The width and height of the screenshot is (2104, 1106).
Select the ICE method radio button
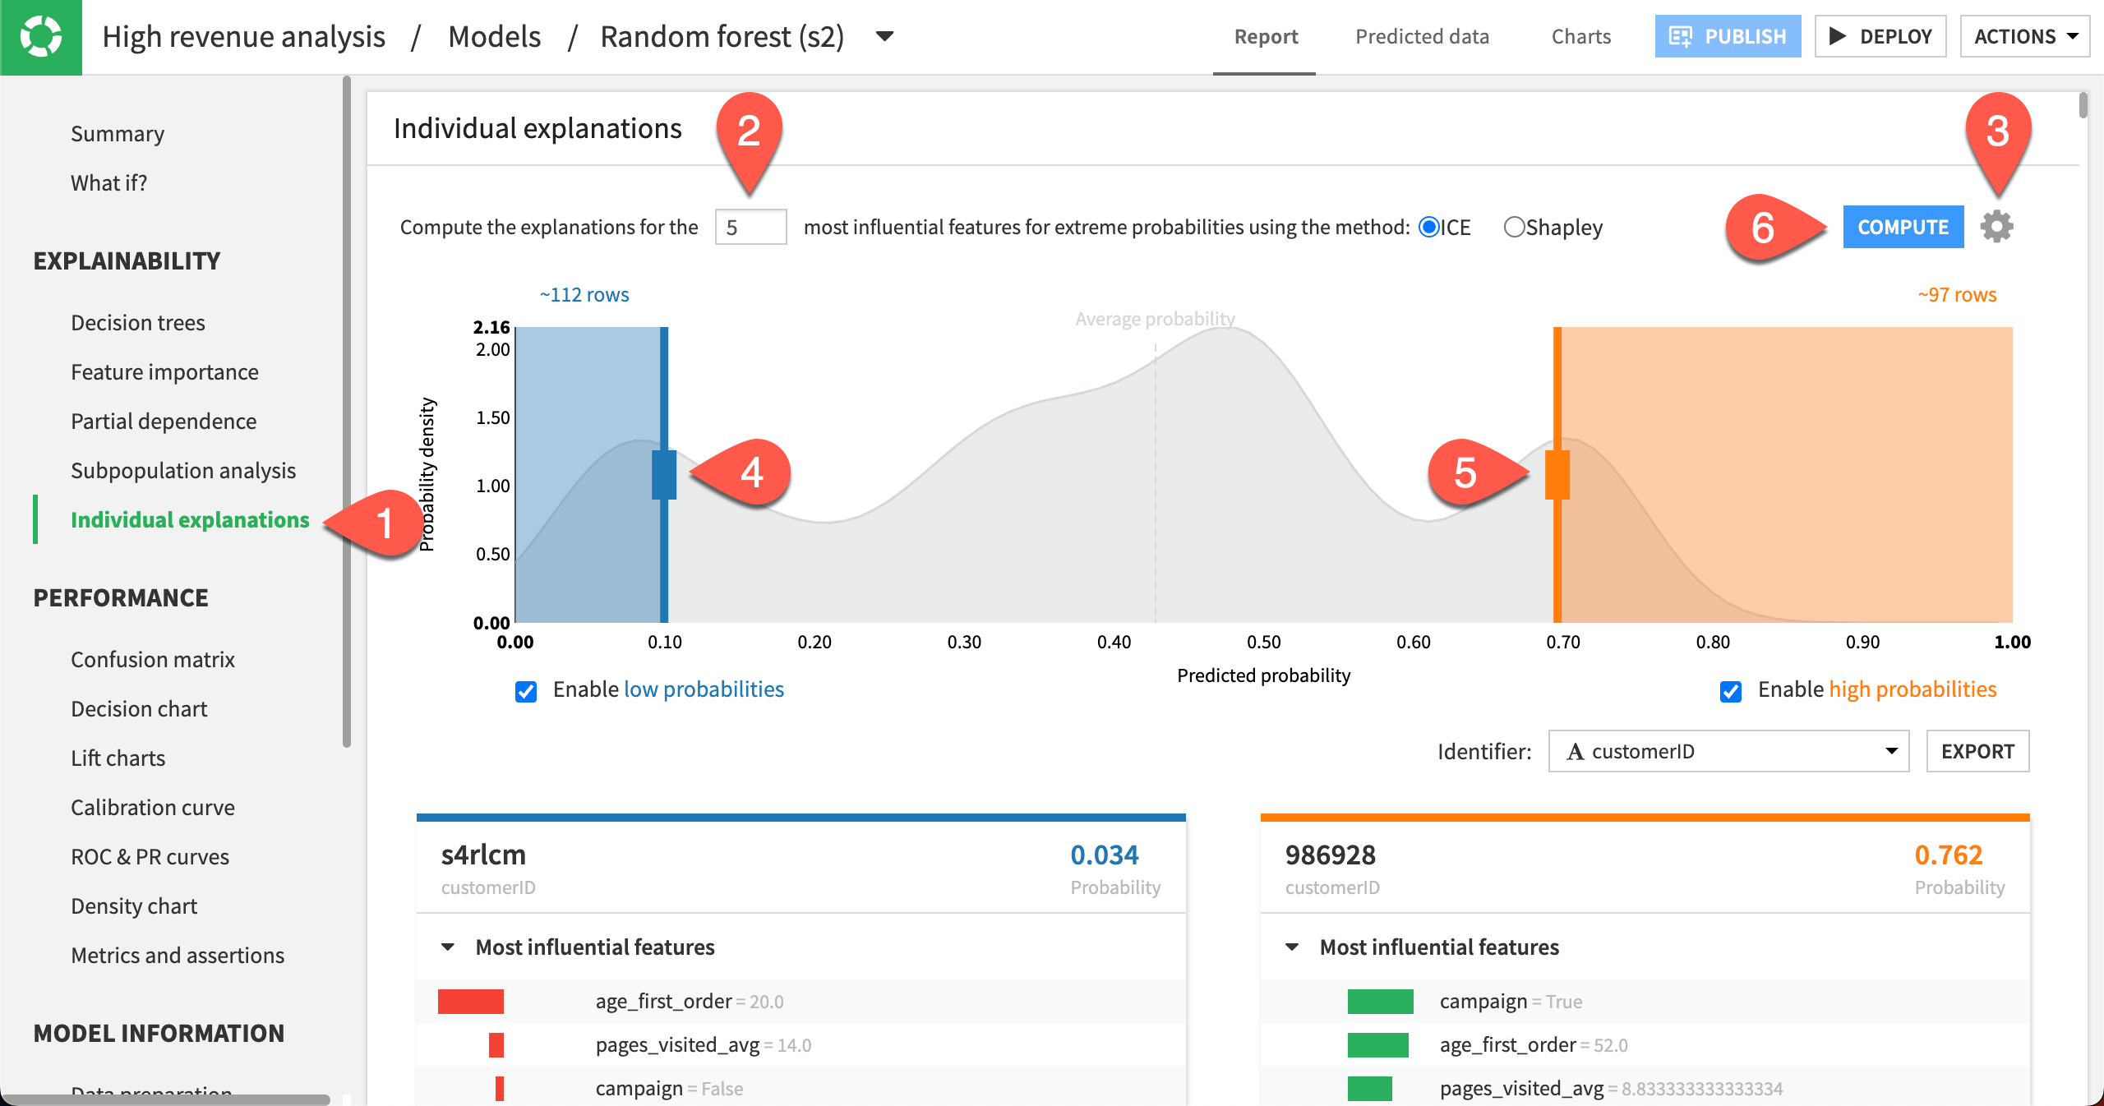(1429, 227)
